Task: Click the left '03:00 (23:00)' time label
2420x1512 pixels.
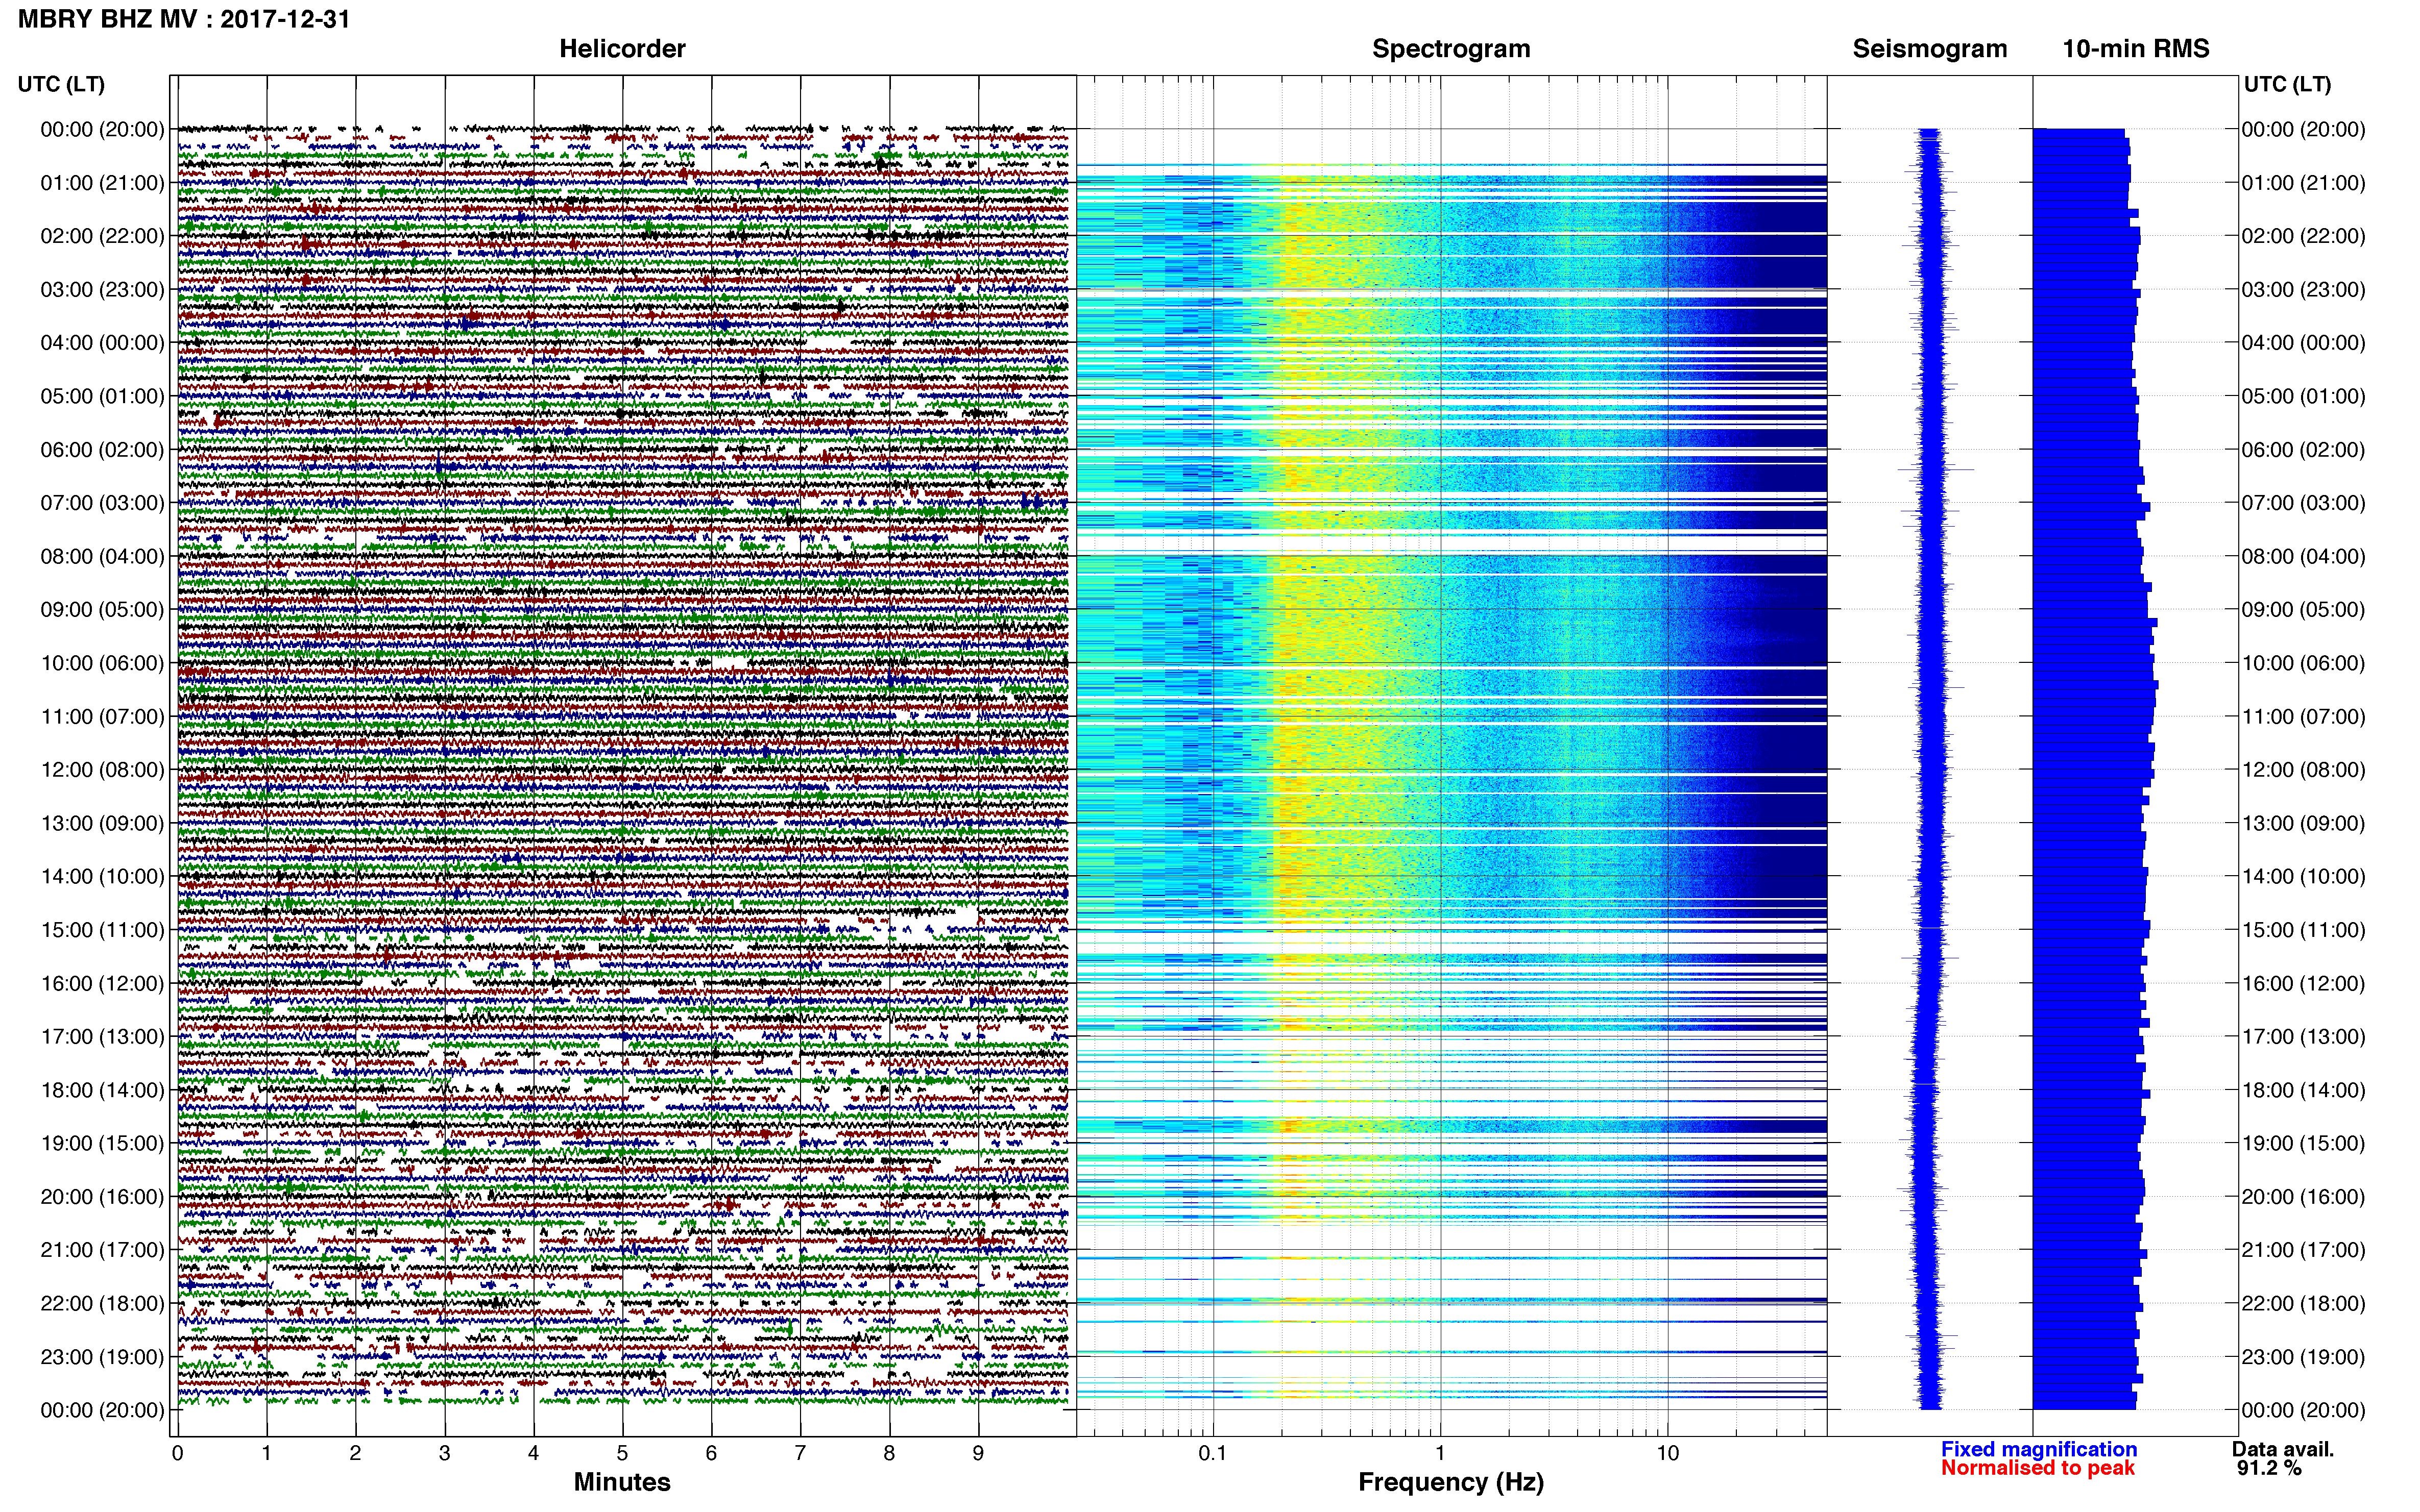Action: coord(102,290)
